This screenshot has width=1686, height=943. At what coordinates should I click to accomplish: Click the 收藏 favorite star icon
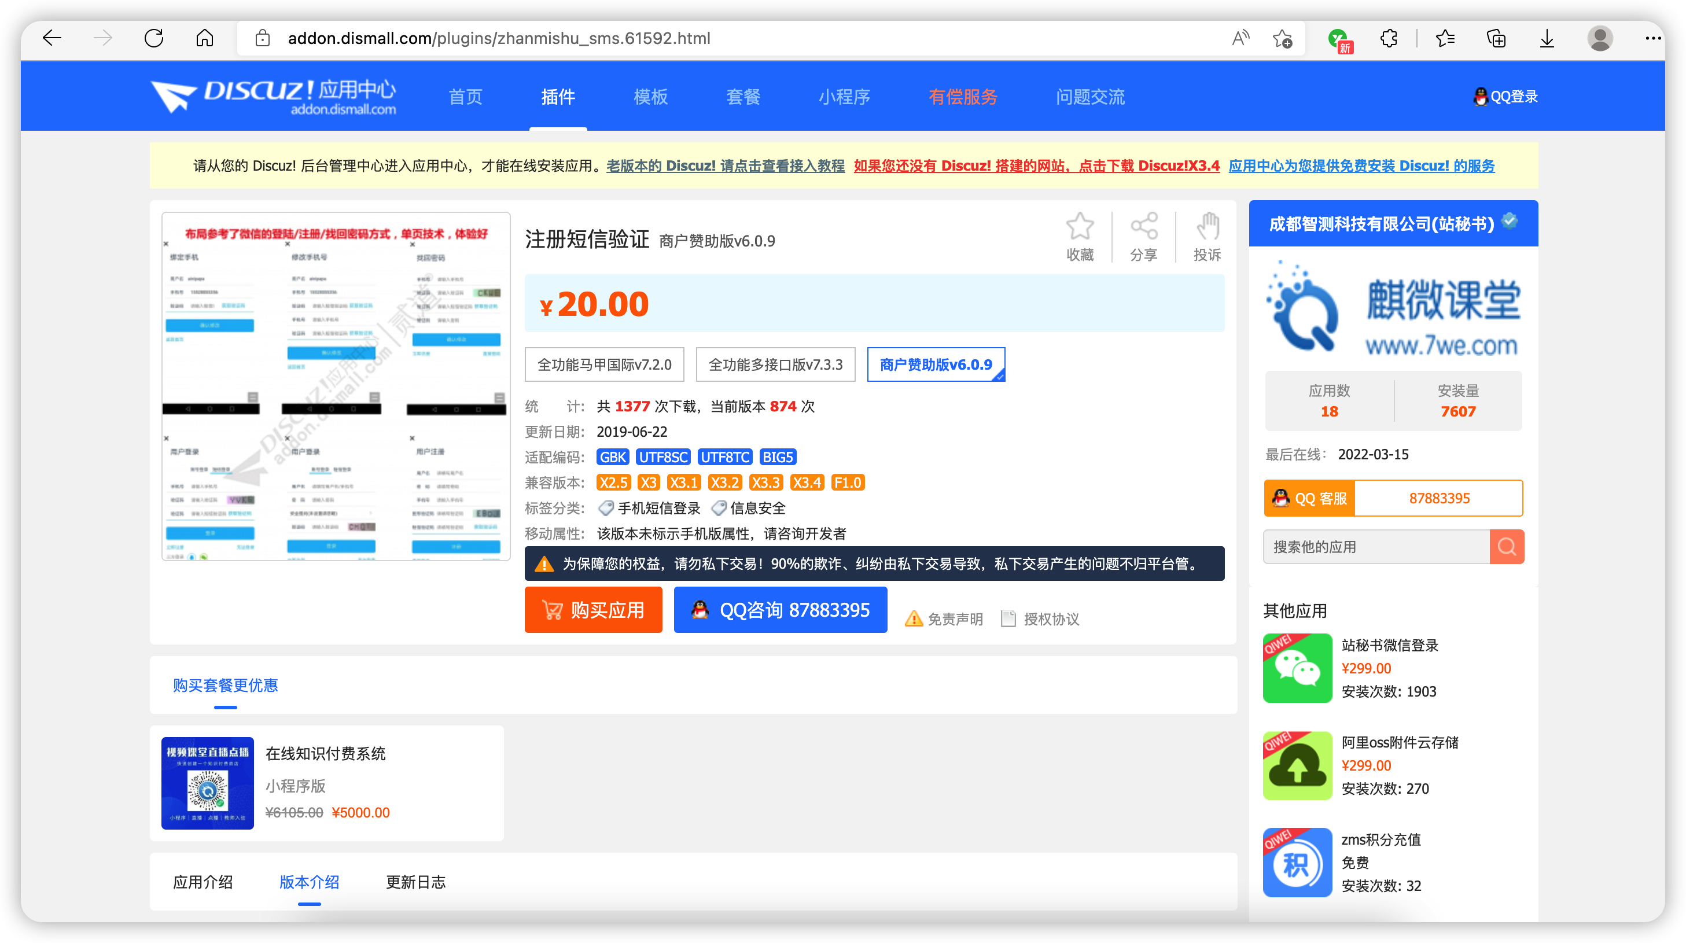click(1080, 229)
